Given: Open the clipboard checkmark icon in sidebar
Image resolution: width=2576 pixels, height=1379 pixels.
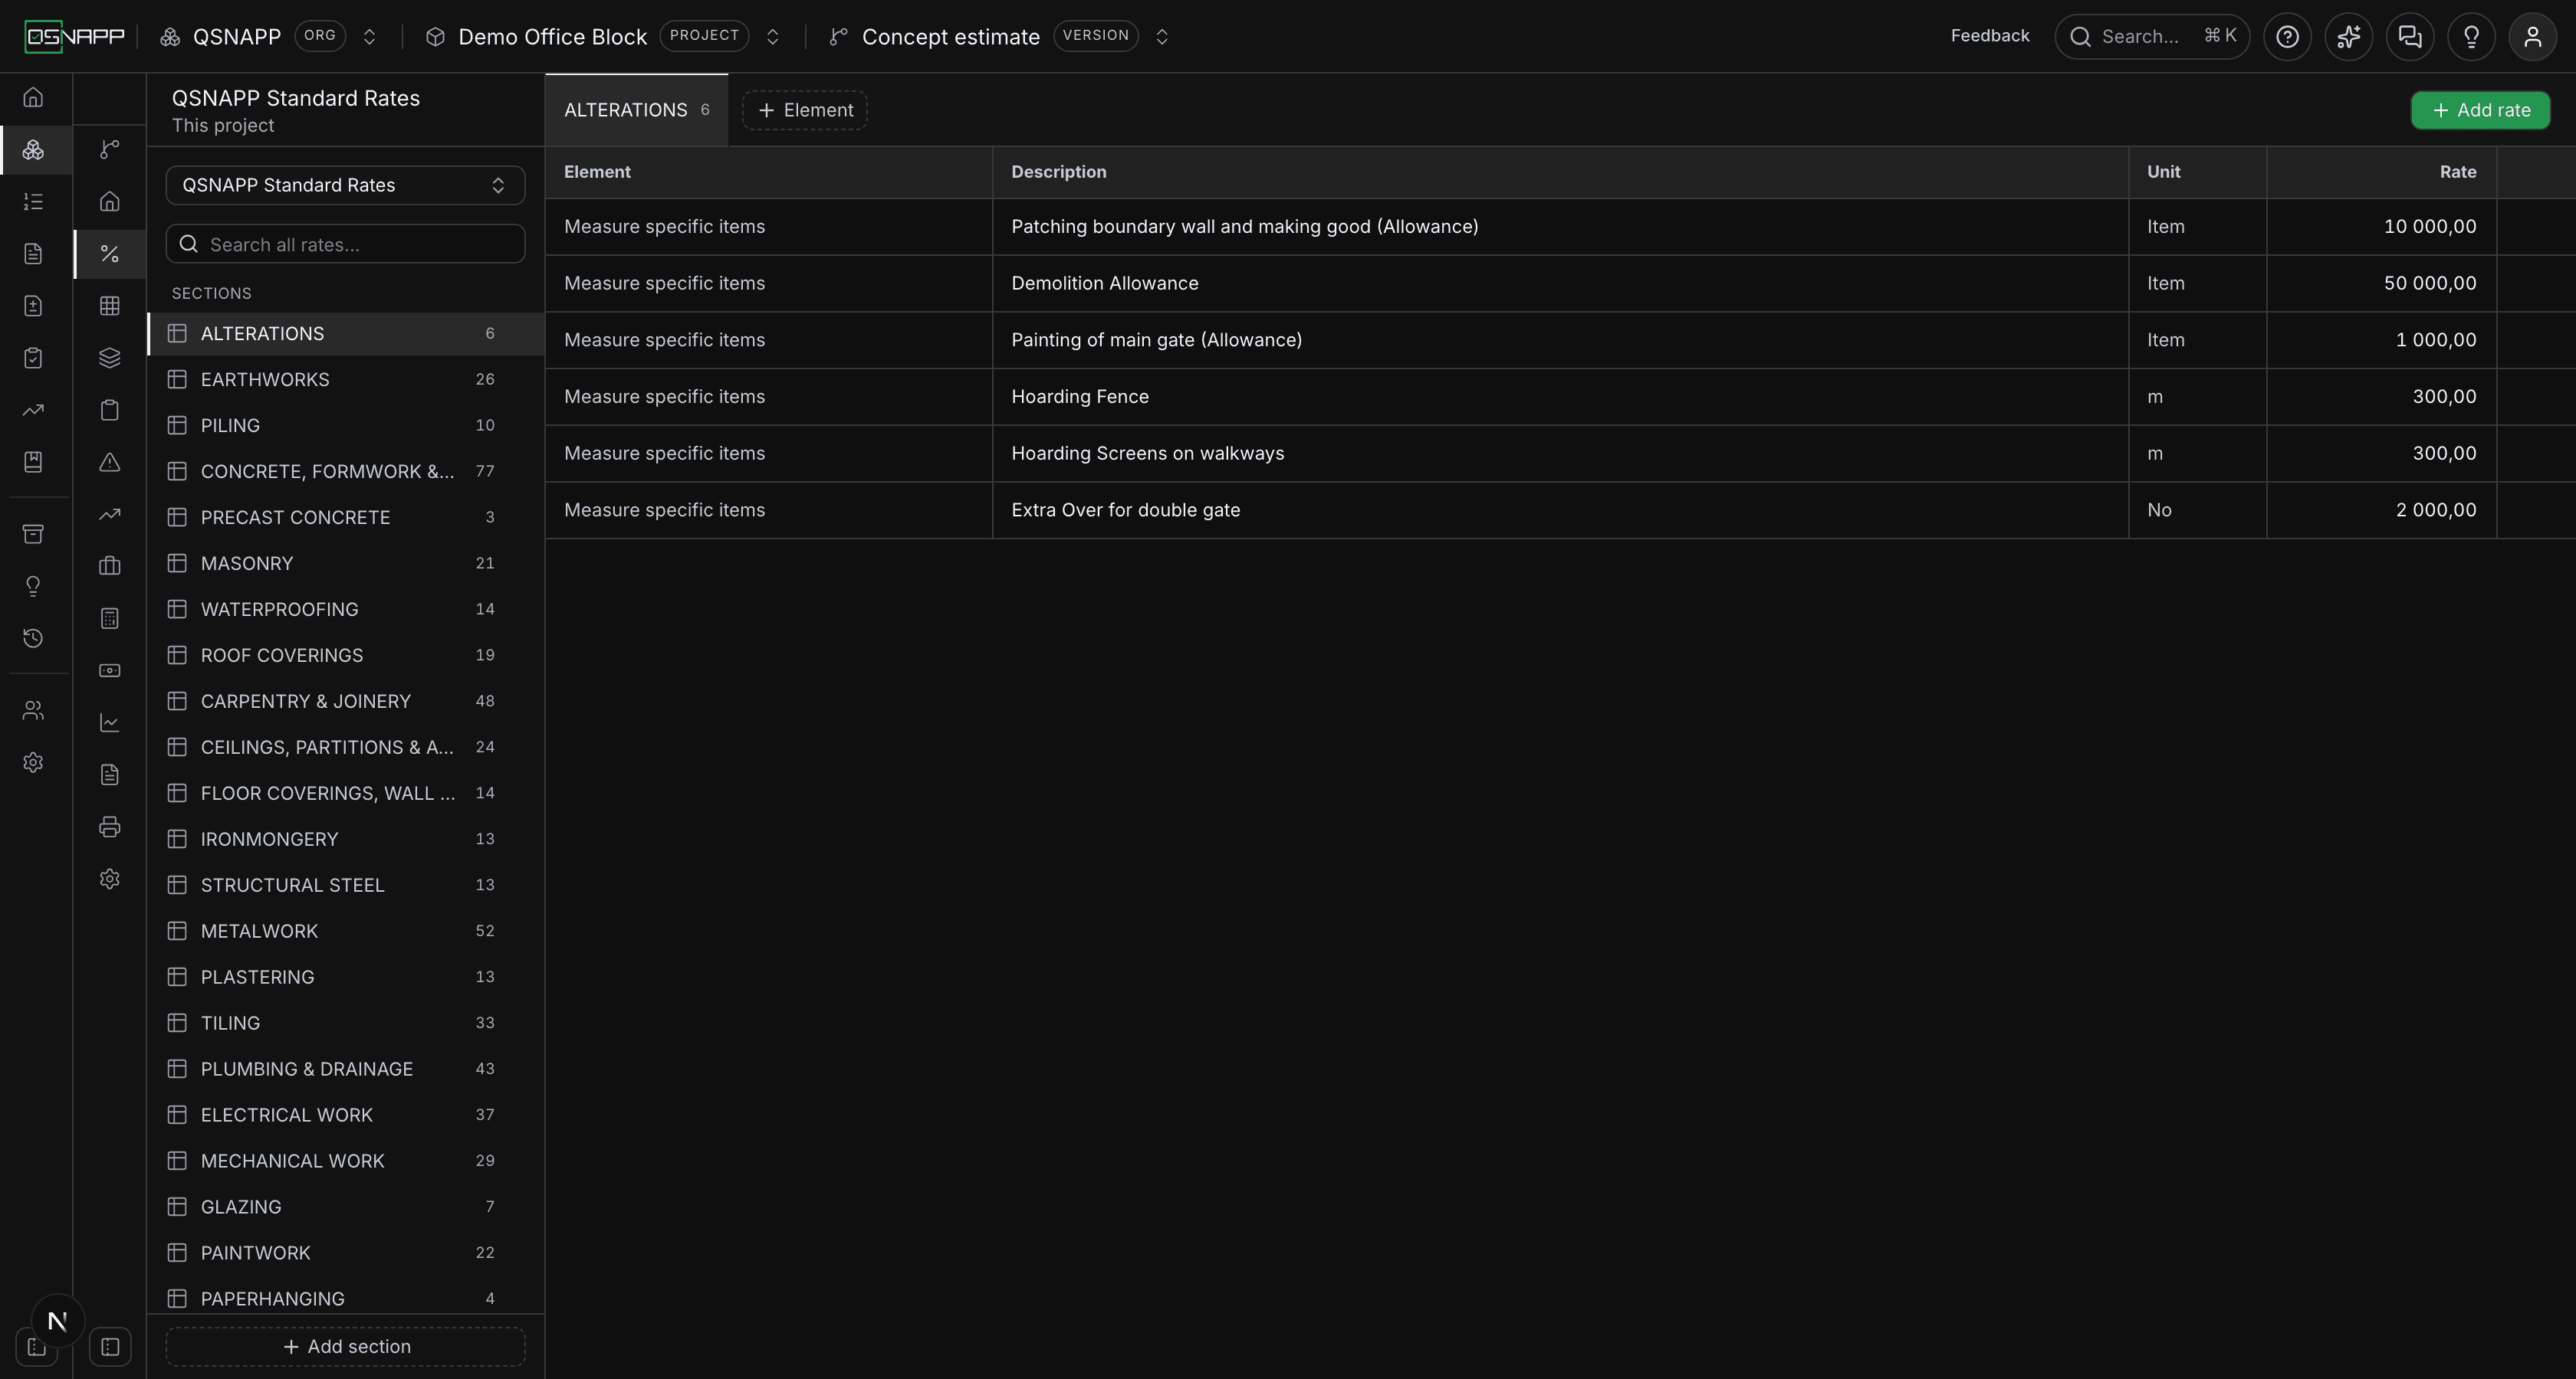Looking at the screenshot, I should coord(33,358).
